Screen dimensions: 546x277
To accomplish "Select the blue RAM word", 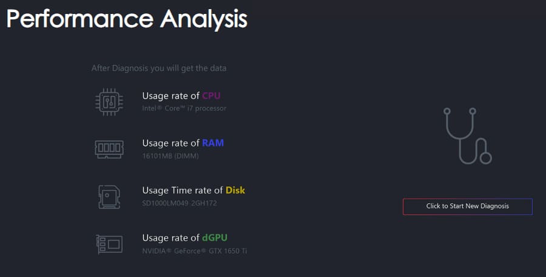I will click(213, 143).
